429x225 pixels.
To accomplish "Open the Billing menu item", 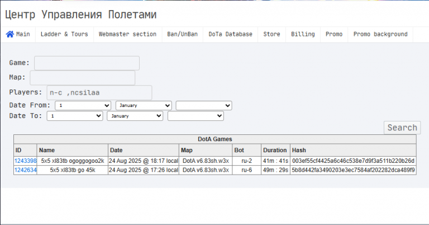I will [x=303, y=34].
